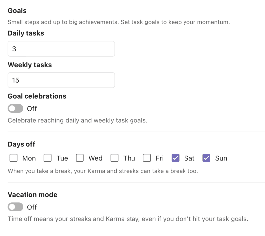
Task: Uncheck Sat as a day off
Action: click(175, 158)
